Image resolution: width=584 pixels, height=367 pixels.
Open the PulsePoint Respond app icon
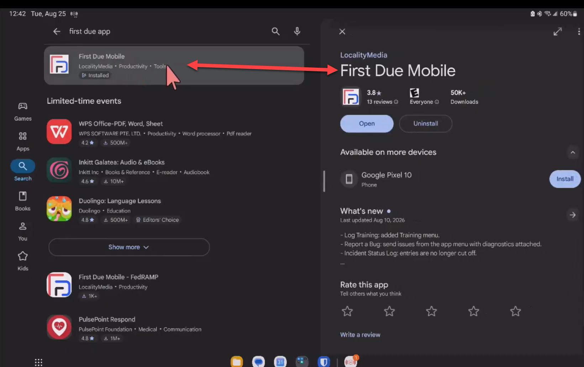point(59,327)
